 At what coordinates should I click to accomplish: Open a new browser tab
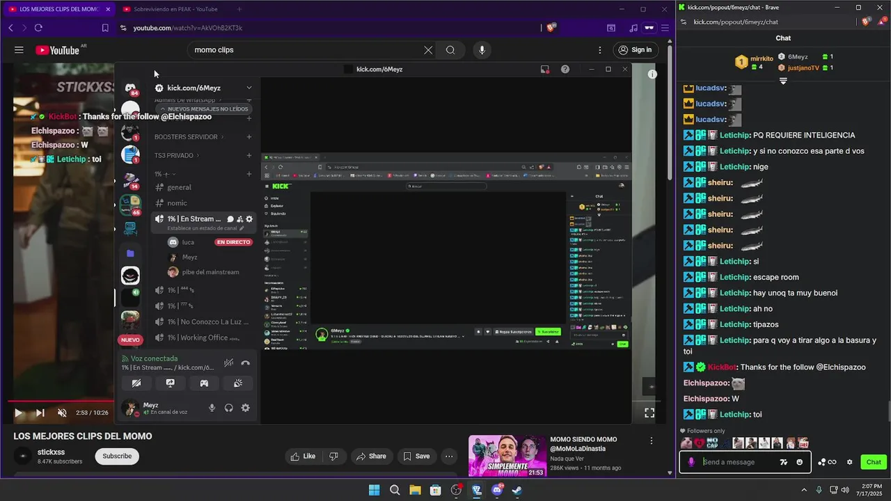tap(239, 9)
